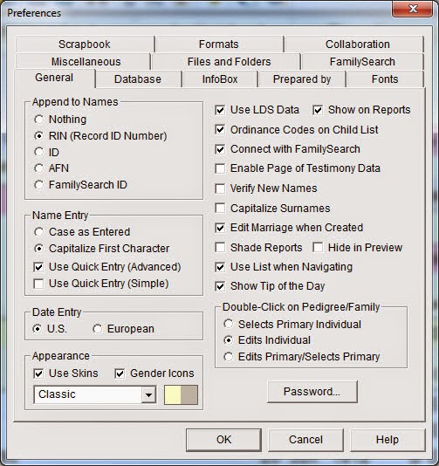Screen dimensions: 439x466
Task: Toggle Gender Icons checkbox
Action: 120,373
